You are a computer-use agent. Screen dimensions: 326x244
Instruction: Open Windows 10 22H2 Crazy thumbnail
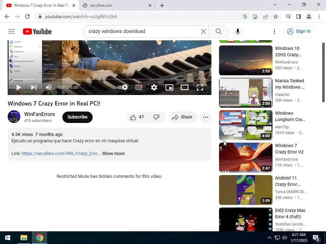tap(246, 60)
